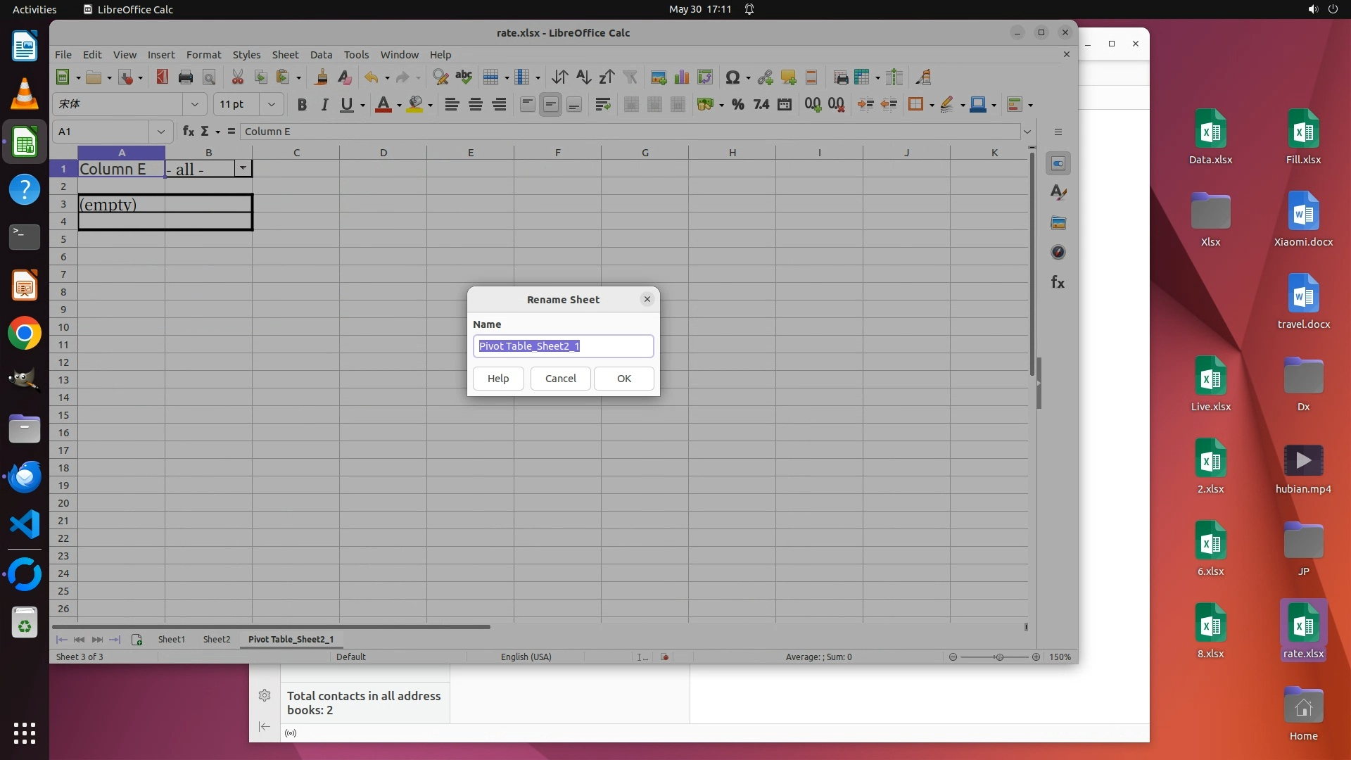
Task: Toggle the AutoFilter funnel icon
Action: click(x=630, y=77)
